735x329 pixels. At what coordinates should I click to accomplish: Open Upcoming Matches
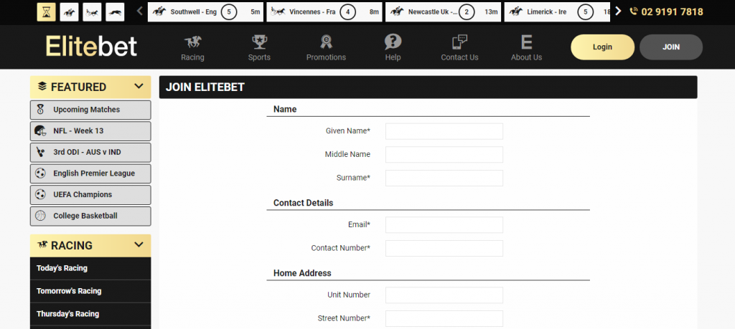(90, 110)
